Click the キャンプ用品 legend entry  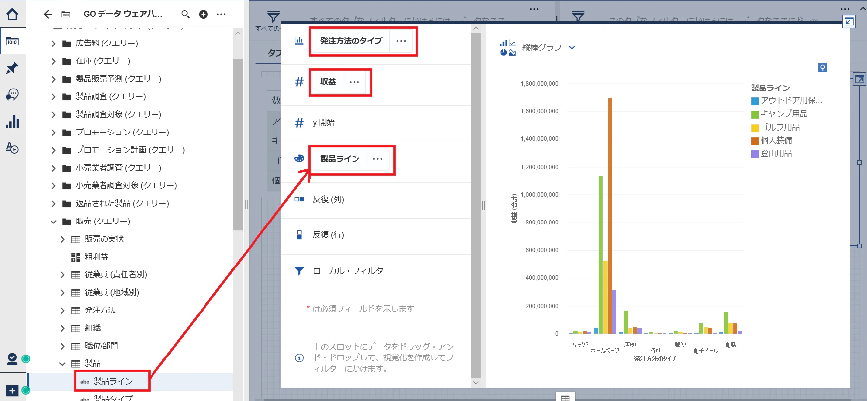point(779,114)
